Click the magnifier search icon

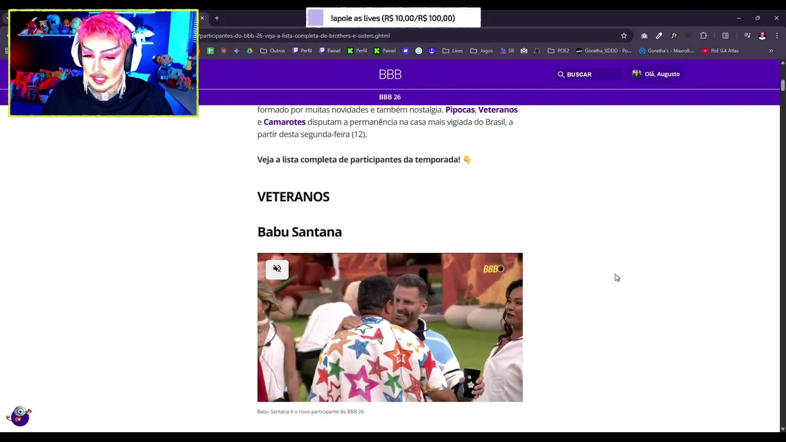(561, 74)
